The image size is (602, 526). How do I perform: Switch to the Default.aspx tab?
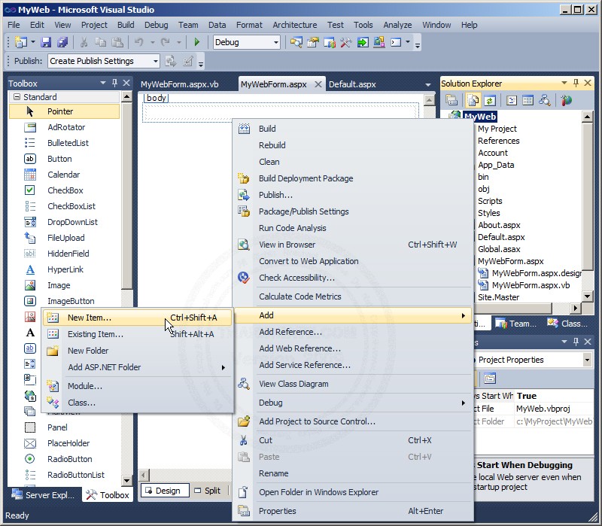pos(351,84)
